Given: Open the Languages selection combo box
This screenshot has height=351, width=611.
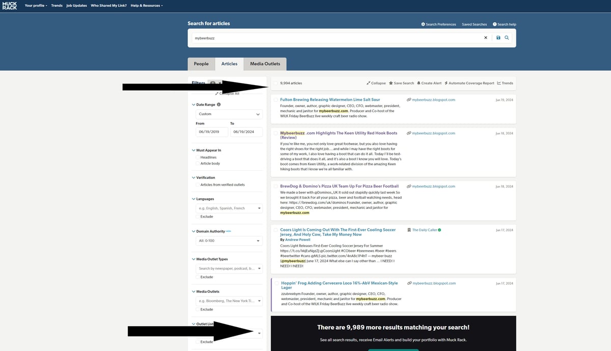Looking at the screenshot, I should coord(229,208).
